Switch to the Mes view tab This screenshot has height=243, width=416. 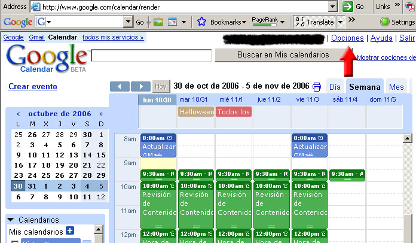(396, 87)
